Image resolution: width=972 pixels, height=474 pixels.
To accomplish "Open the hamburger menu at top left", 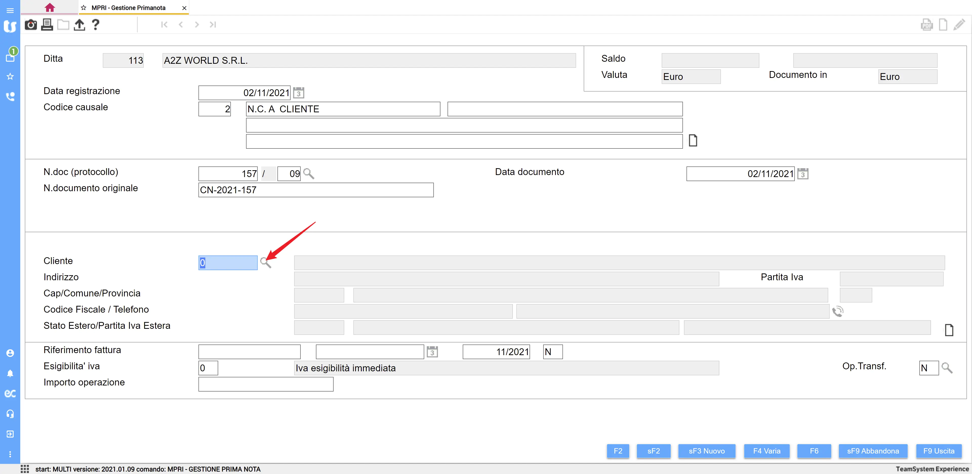I will tap(10, 10).
